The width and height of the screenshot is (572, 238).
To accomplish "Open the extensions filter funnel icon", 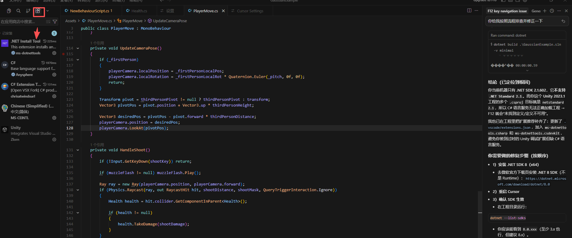I will (55, 22).
